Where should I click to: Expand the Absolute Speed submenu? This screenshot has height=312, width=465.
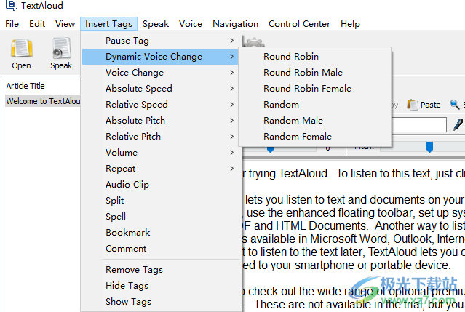click(x=160, y=89)
